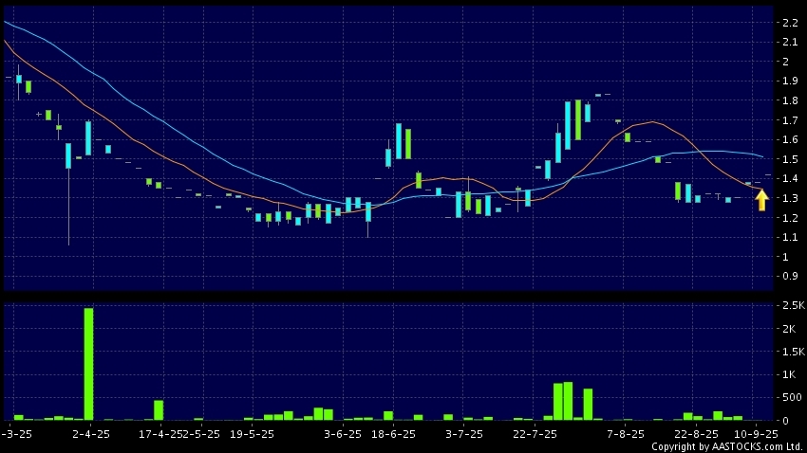807x453 pixels.
Task: Click the volume bar above 17-4-25
Action: [159, 410]
